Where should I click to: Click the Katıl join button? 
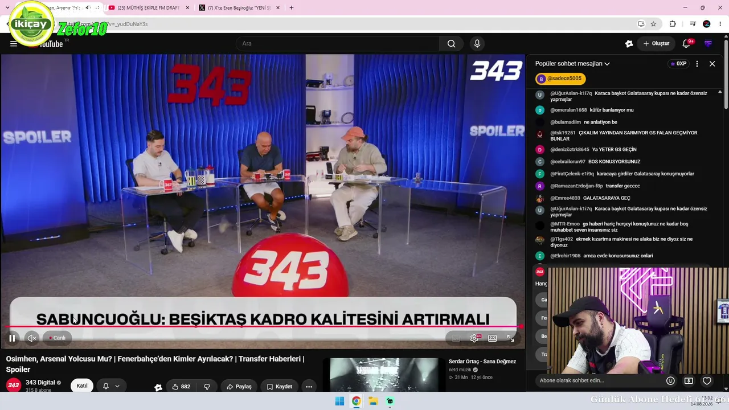tap(82, 386)
